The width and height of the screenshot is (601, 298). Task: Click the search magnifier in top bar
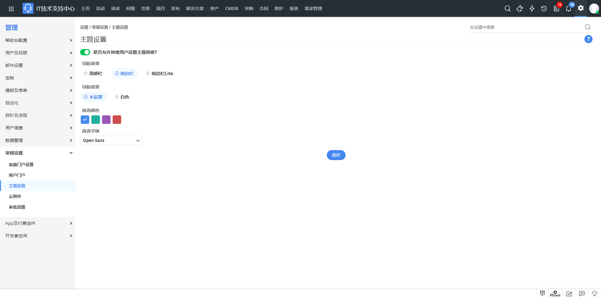tap(507, 9)
